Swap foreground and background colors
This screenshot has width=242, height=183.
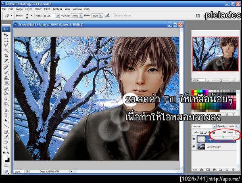pos(8,153)
